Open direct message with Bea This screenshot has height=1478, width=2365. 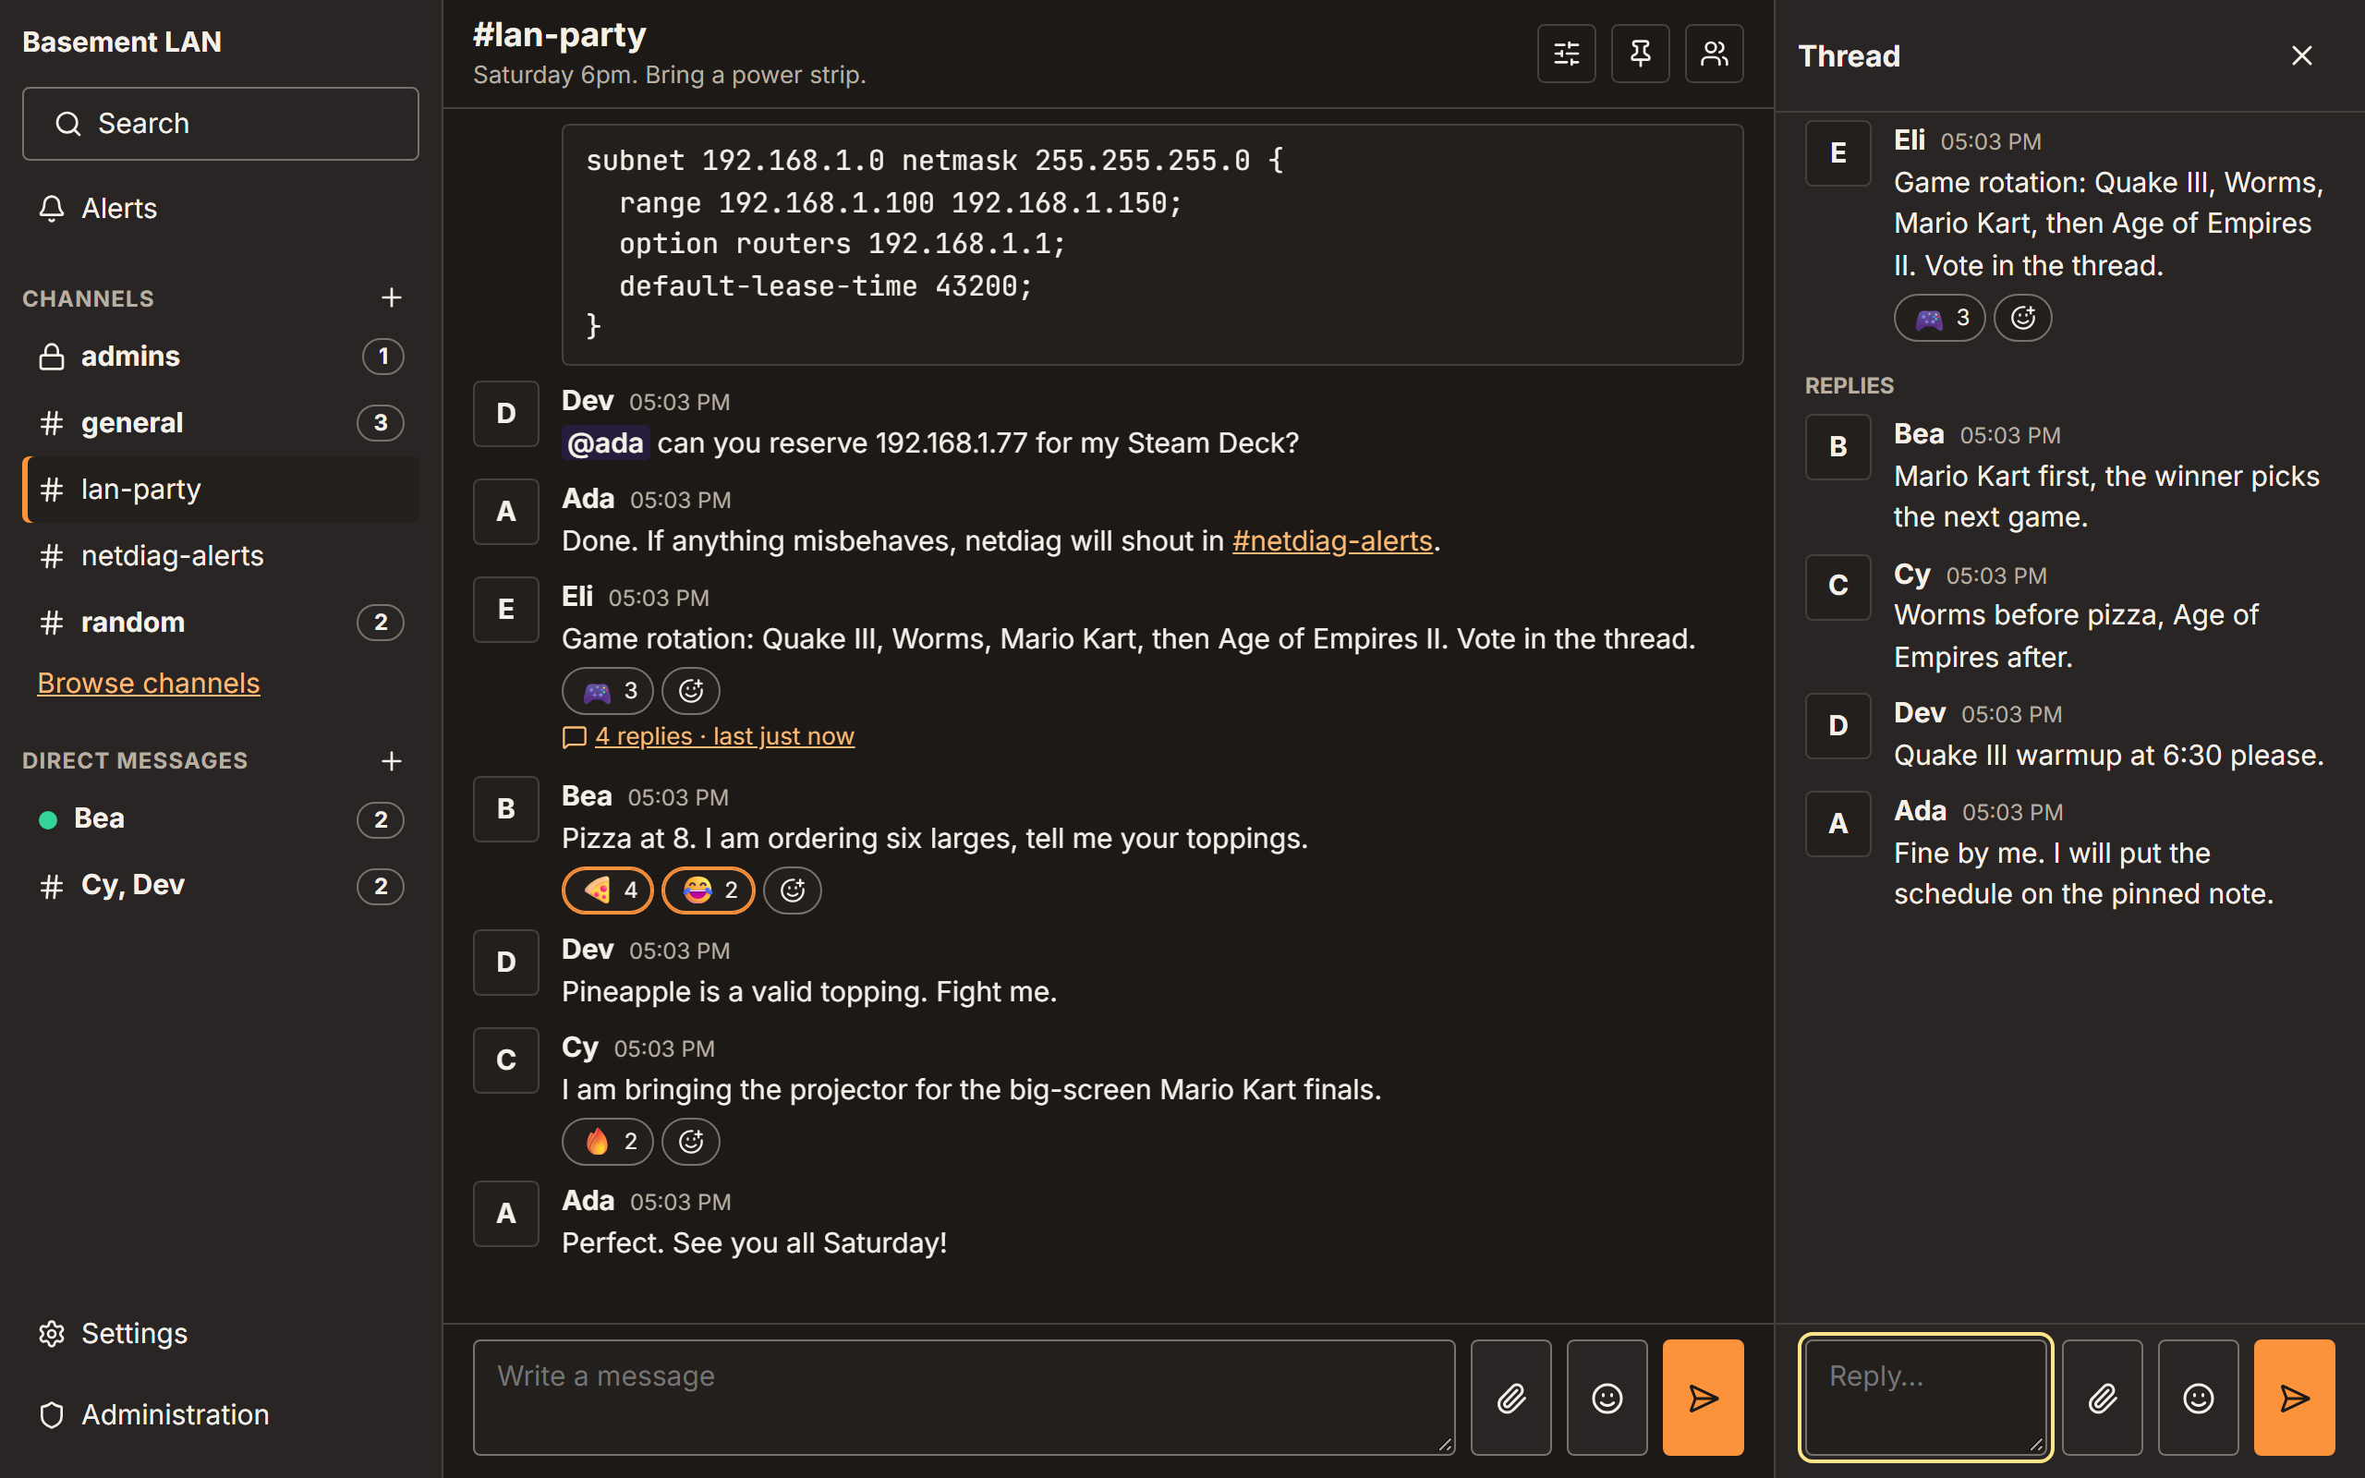click(221, 819)
